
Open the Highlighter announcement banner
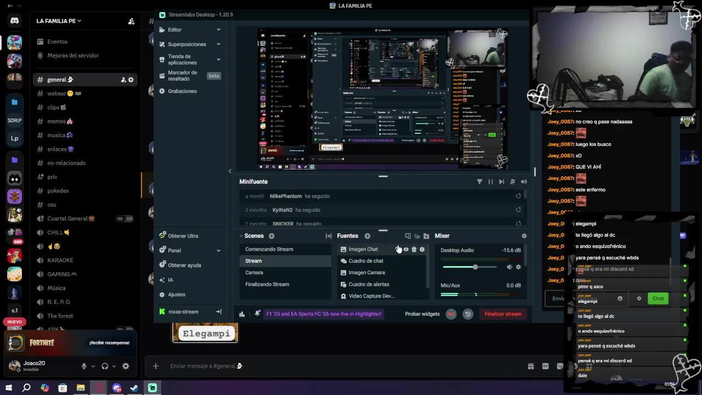point(324,314)
